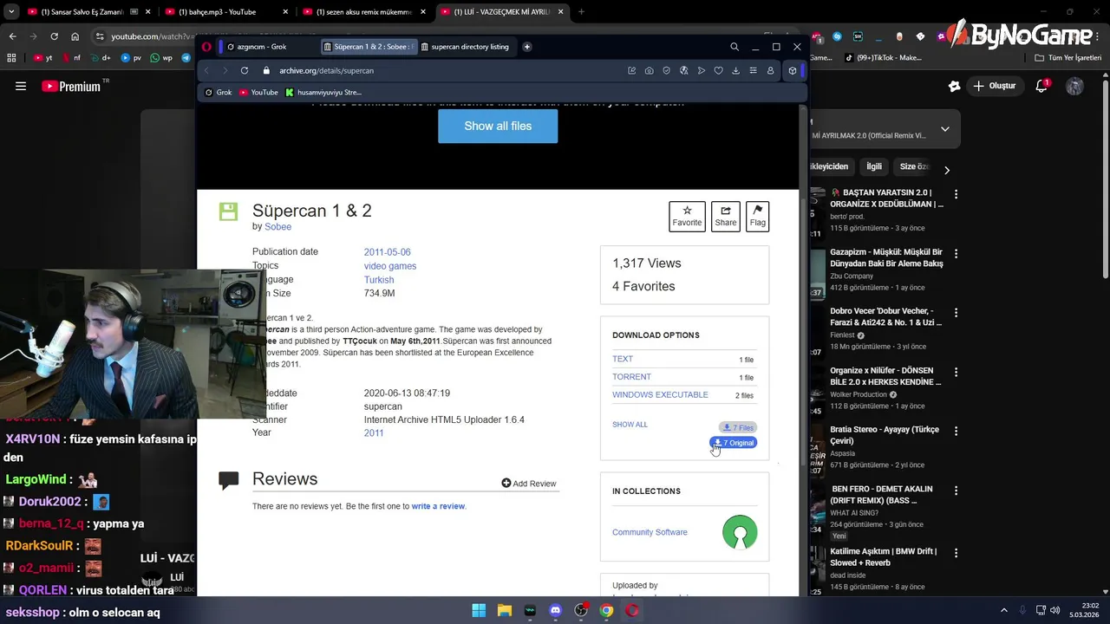The width and height of the screenshot is (1110, 624).
Task: Open options for Dobro Vecer video
Action: pyautogui.click(x=957, y=312)
